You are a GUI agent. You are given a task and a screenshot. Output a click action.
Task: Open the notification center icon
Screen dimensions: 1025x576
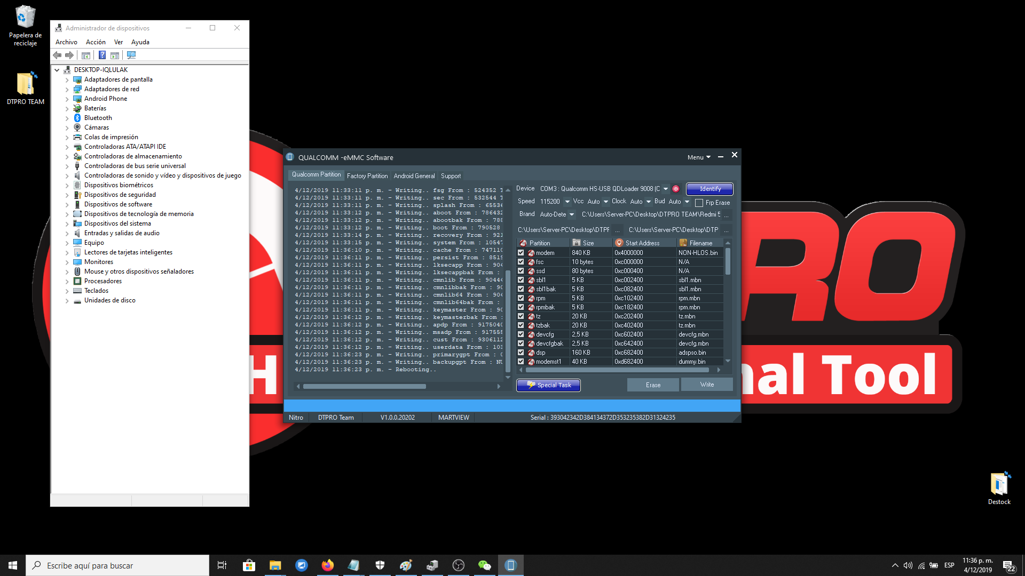1009,566
